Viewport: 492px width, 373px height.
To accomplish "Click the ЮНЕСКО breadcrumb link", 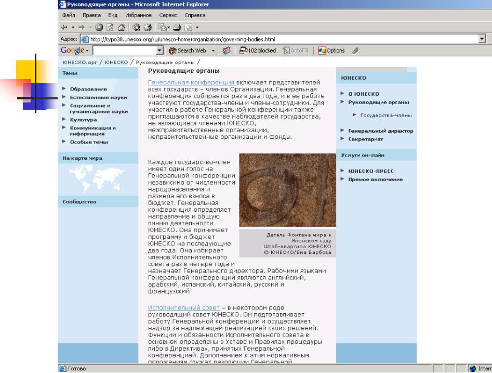I will [116, 62].
